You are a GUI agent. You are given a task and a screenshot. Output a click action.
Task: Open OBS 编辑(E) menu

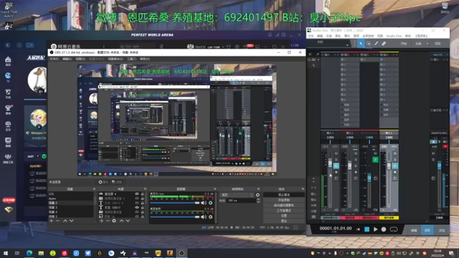[x=67, y=59]
